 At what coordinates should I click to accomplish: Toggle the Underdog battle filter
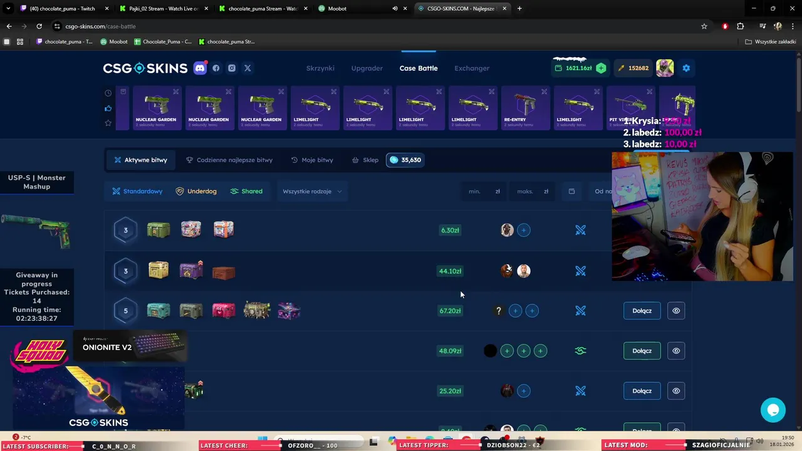[x=196, y=191]
